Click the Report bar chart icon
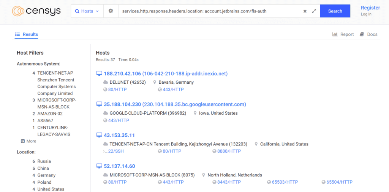389x192 pixels. pos(335,34)
